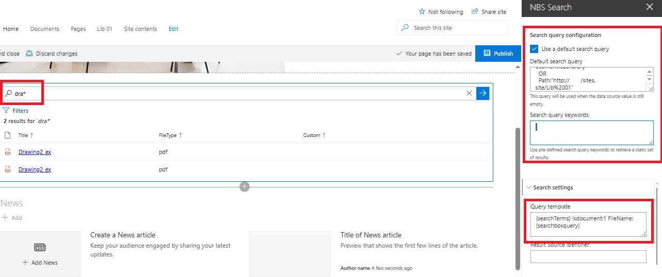
Task: Click into the Search this site box
Action: (452, 28)
